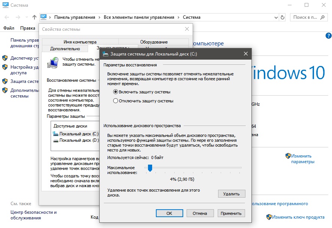
Task: Click the drive C: icon in list
Action: point(55,134)
